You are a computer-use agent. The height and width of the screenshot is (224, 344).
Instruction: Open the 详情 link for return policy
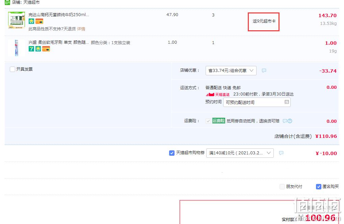[x=81, y=29]
